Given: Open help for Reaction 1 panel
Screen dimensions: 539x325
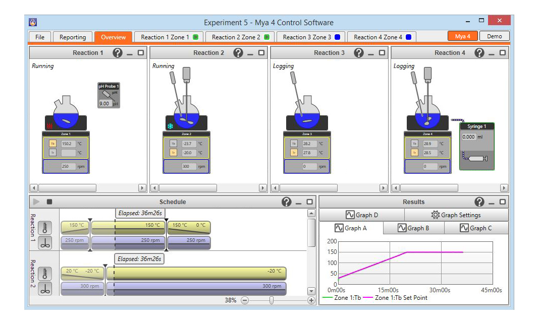Looking at the screenshot, I should (x=118, y=53).
